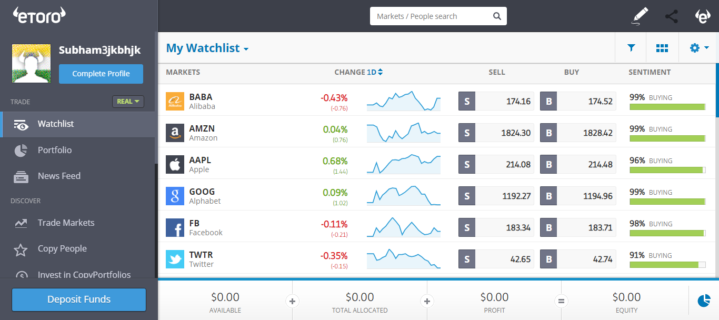Click the Markets / People search field
The width and height of the screenshot is (719, 320).
[438, 16]
